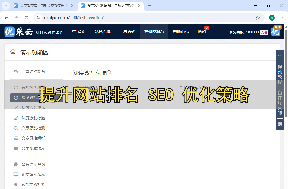This screenshot has width=288, height=189.
Task: Open 文章原创检测 in the sidebar
Action: (33, 128)
